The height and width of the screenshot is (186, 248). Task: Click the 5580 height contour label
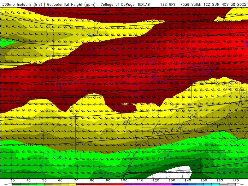tap(12, 101)
